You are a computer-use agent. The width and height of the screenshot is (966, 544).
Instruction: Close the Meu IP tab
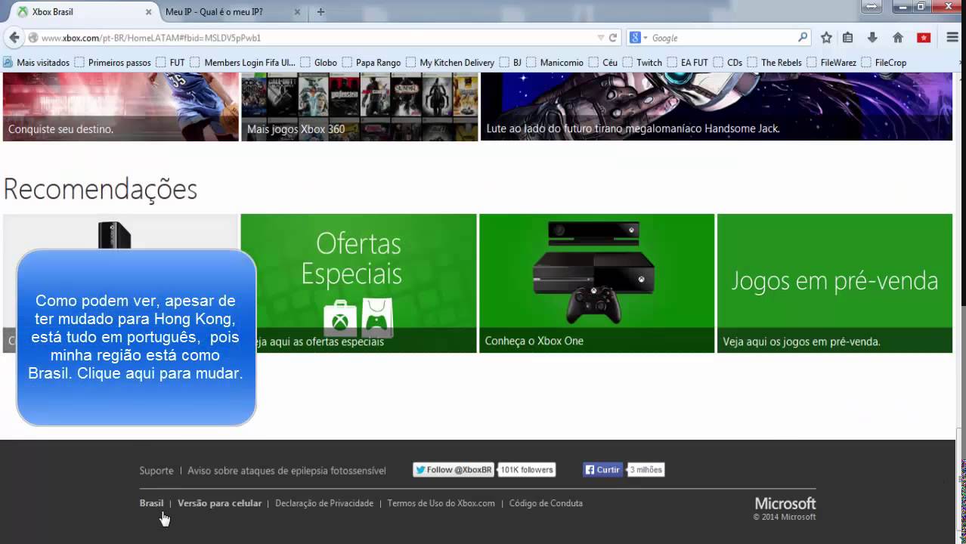[297, 12]
